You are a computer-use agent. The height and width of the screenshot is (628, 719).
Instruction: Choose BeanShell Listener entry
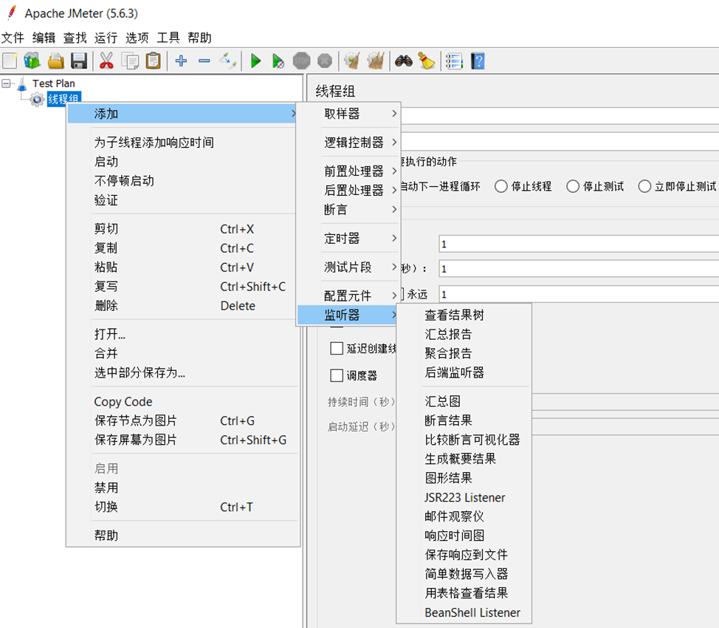coord(464,612)
